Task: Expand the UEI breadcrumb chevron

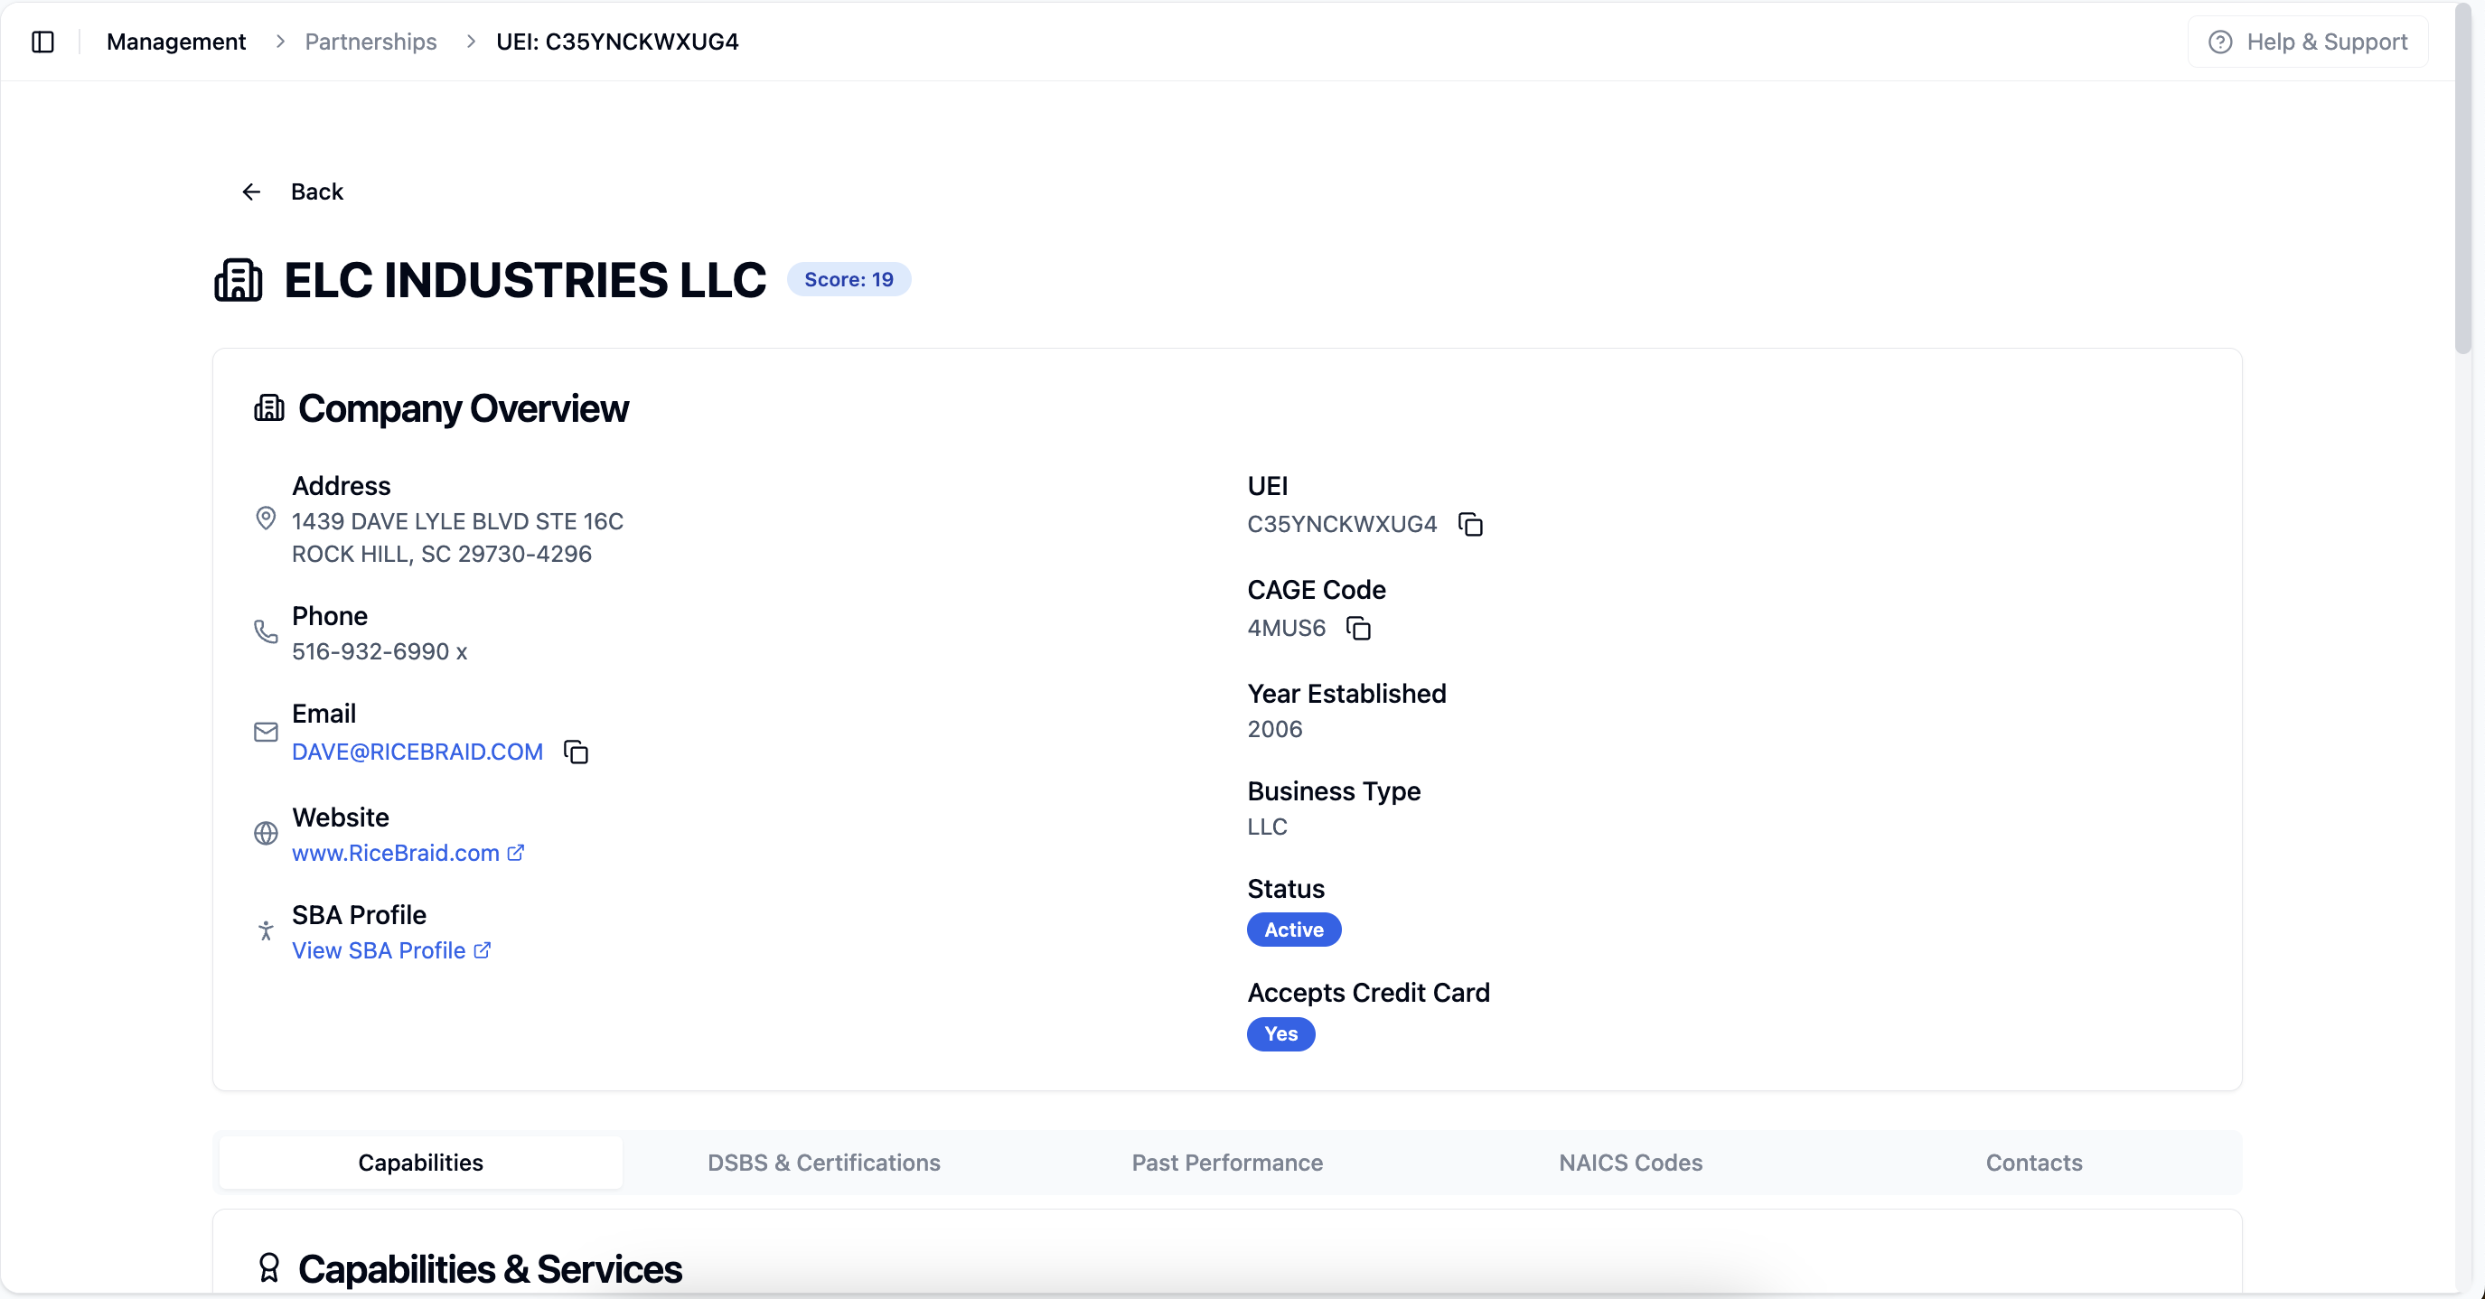Action: 470,42
